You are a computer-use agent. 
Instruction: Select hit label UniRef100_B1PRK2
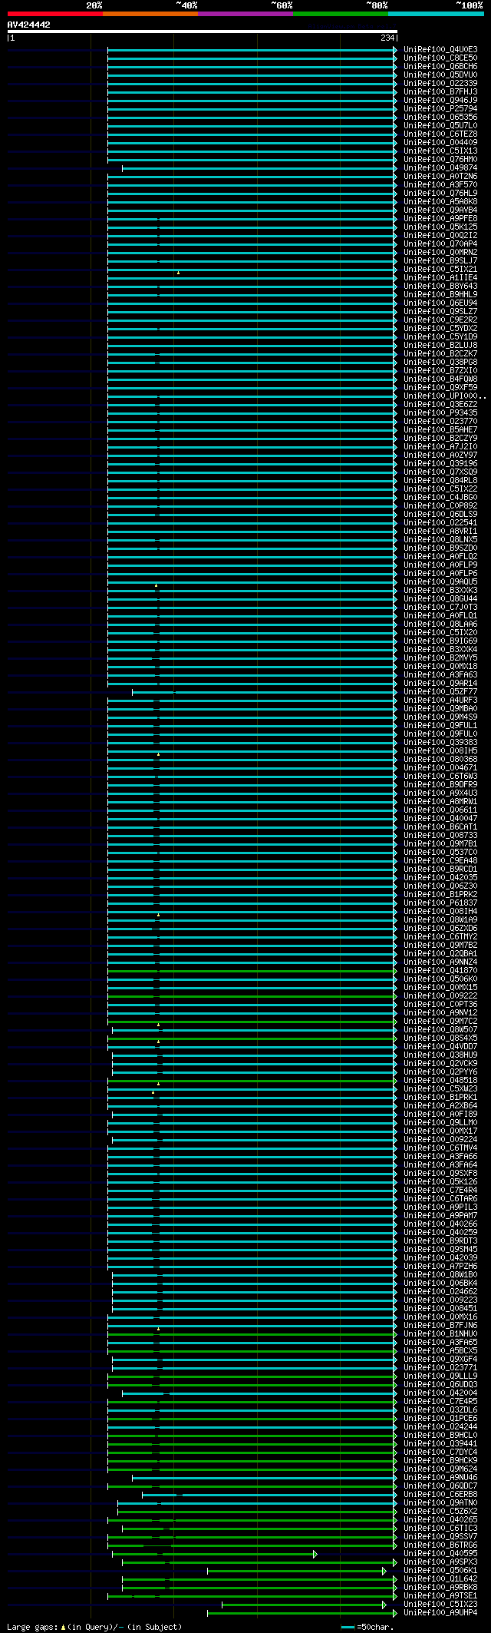[440, 894]
